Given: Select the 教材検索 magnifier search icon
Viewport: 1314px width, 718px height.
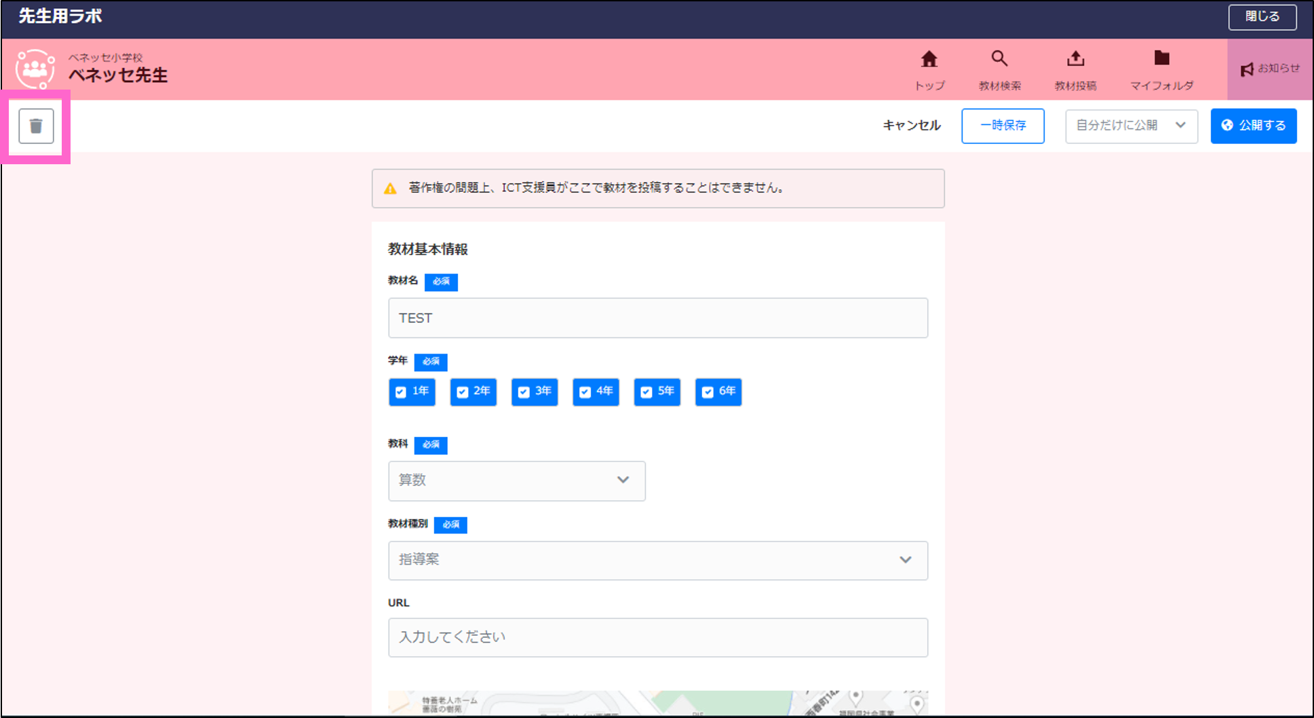Looking at the screenshot, I should coord(999,60).
